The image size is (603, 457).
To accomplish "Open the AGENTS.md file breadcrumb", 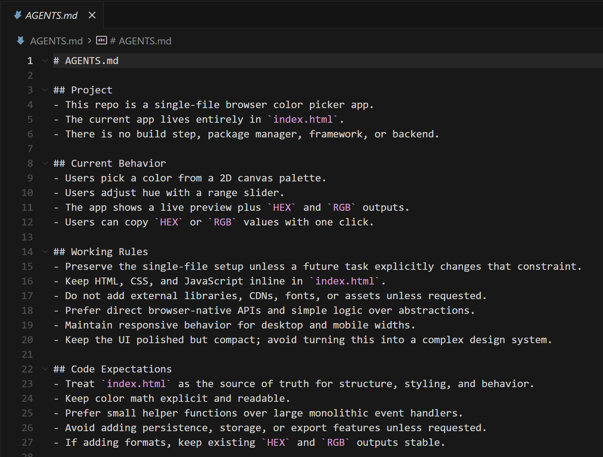I will (56, 41).
